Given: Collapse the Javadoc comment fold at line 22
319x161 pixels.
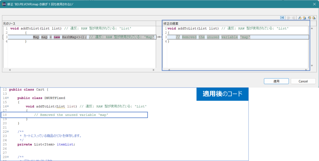Looking at the screenshot, I should click(x=8, y=132).
